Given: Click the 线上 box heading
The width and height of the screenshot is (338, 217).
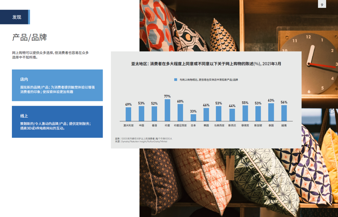Looking at the screenshot, I should 24,116.
